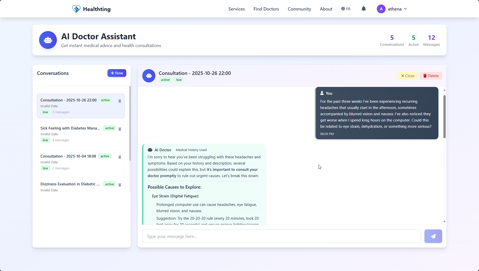Click the Healthting logo icon
479x271 pixels.
(76, 9)
